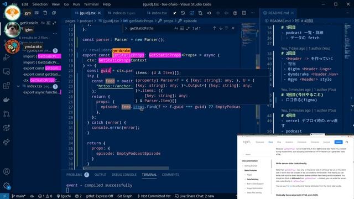Open README pane more actions ellipsis
This screenshot has height=199, width=354.
pyautogui.click(x=347, y=13)
